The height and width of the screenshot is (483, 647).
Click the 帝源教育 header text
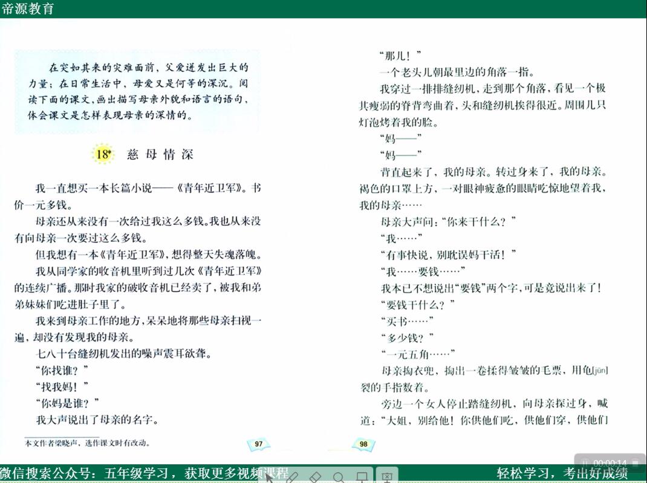(x=28, y=8)
